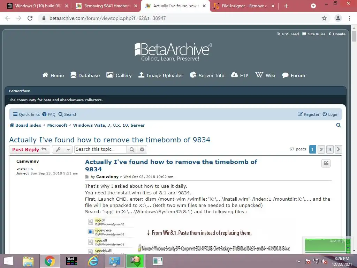The width and height of the screenshot is (357, 268).
Task: Click the BetaArchive header text link
Action: click(20, 91)
